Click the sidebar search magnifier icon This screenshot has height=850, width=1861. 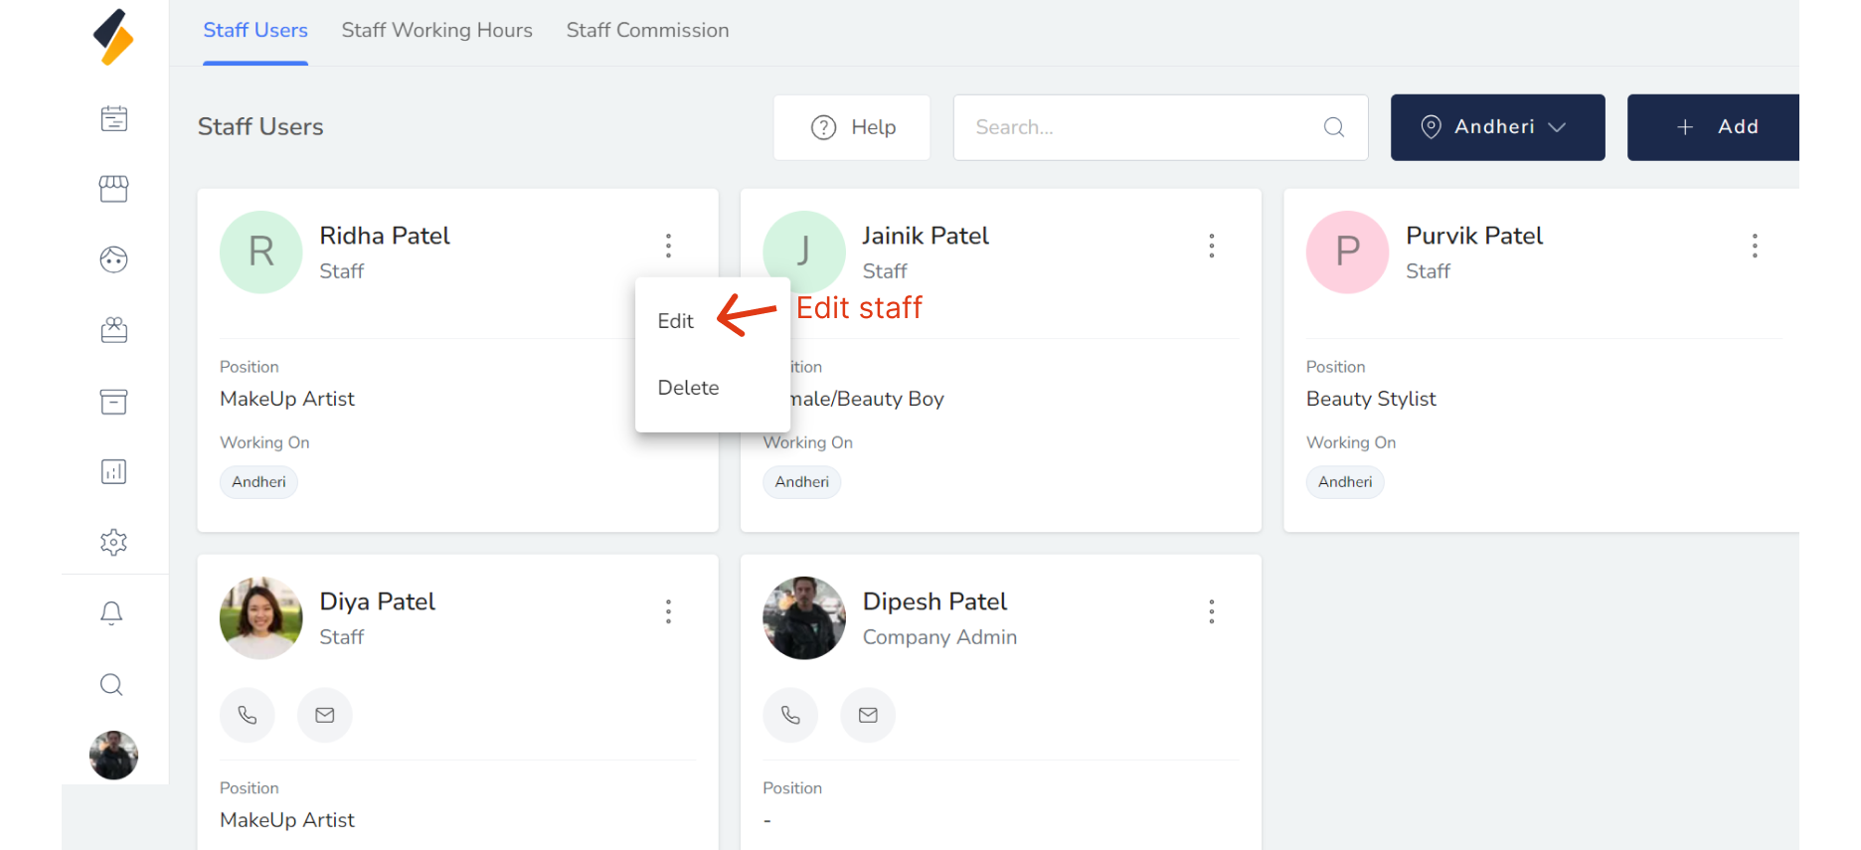[112, 685]
